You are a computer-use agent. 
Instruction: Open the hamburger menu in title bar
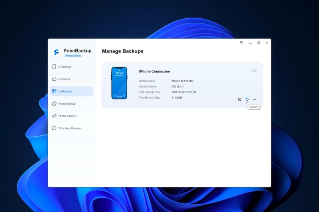click(241, 43)
